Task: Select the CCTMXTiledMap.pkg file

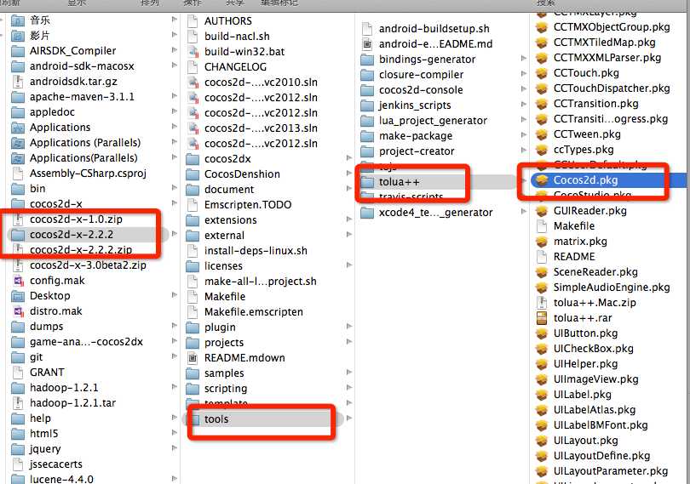Action: pyautogui.click(x=605, y=43)
